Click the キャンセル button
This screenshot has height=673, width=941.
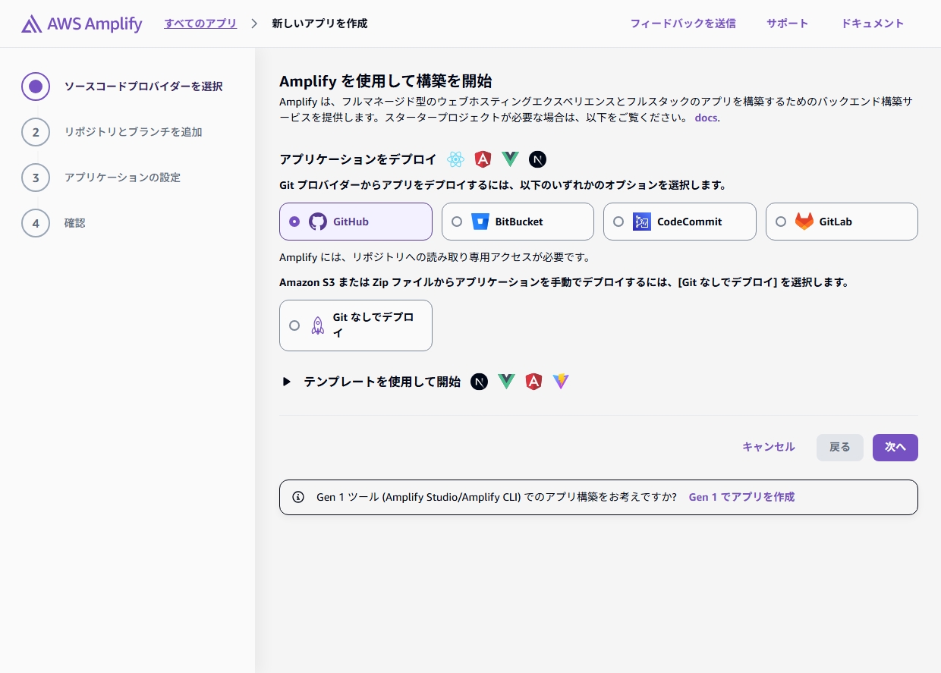(x=769, y=447)
